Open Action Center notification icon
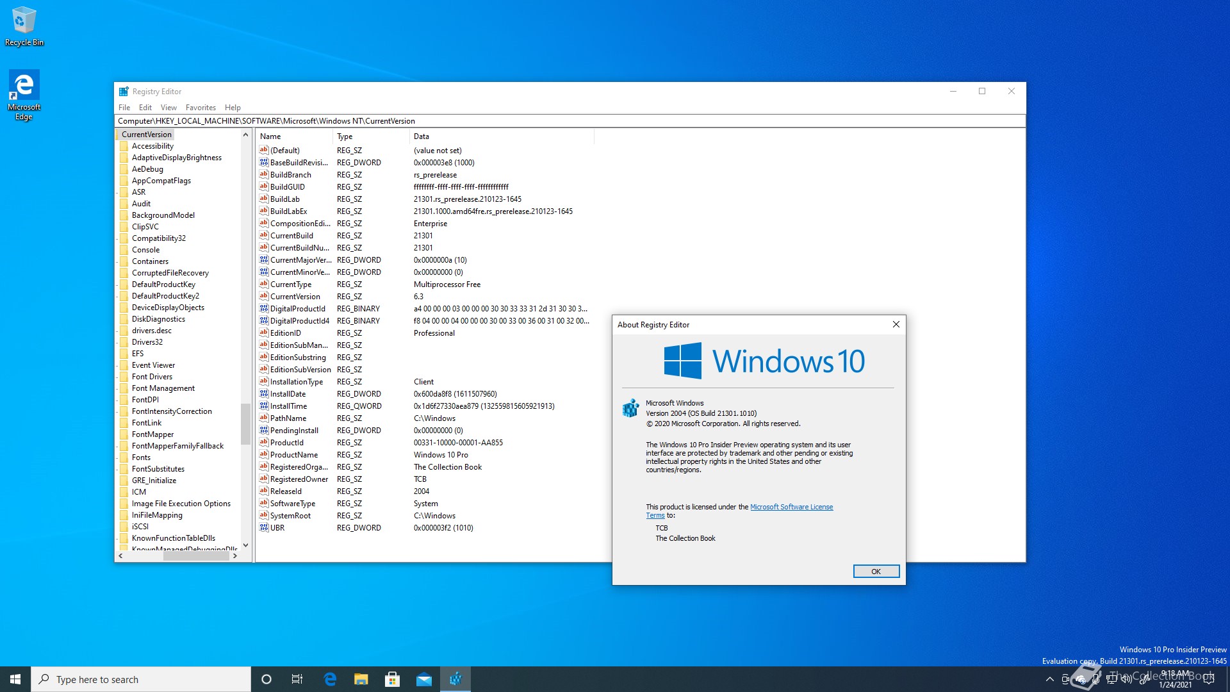The image size is (1230, 692). (x=1209, y=679)
